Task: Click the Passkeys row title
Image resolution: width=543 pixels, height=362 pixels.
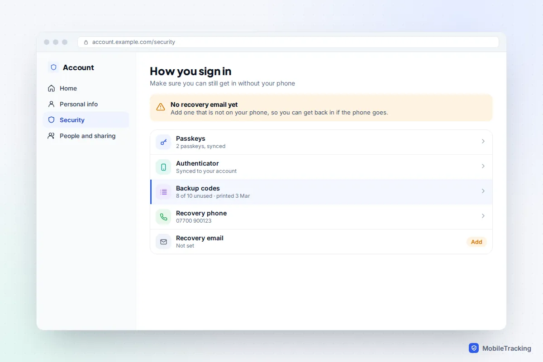Action: click(191, 138)
